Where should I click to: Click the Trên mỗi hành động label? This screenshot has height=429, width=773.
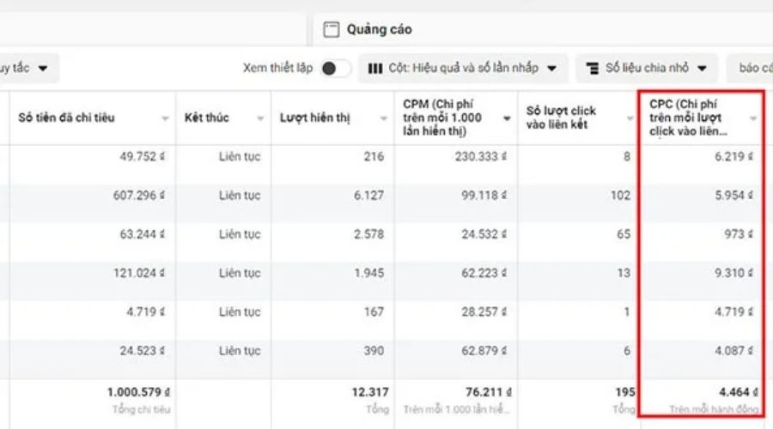(714, 409)
